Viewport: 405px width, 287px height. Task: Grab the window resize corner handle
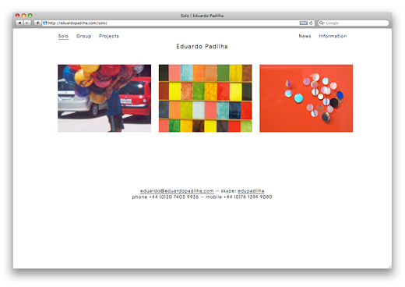pyautogui.click(x=389, y=267)
